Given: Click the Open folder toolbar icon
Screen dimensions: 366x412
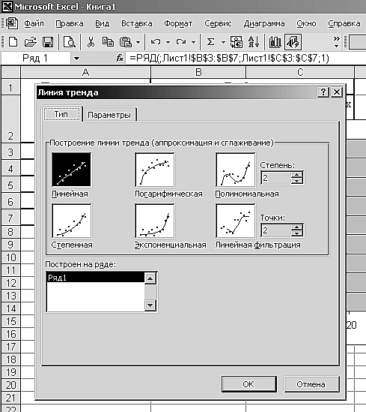Looking at the screenshot, I should (x=30, y=42).
